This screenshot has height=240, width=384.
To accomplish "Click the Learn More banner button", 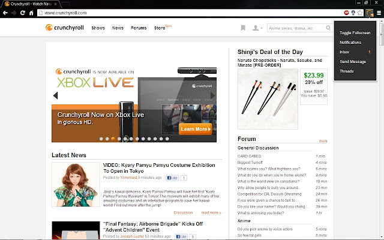I will tap(195, 129).
